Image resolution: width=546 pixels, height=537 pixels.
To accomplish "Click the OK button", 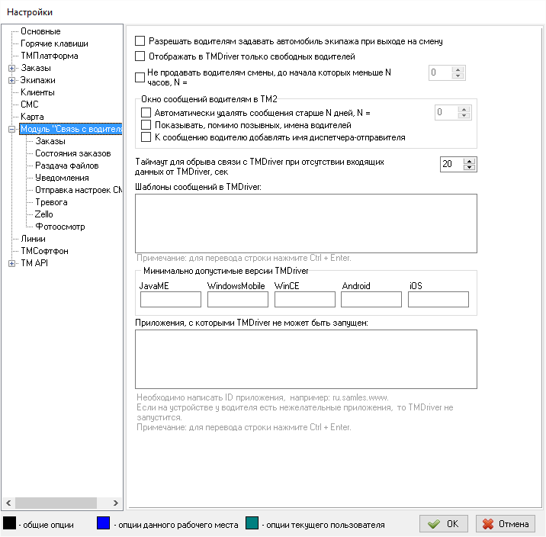I will (x=444, y=524).
